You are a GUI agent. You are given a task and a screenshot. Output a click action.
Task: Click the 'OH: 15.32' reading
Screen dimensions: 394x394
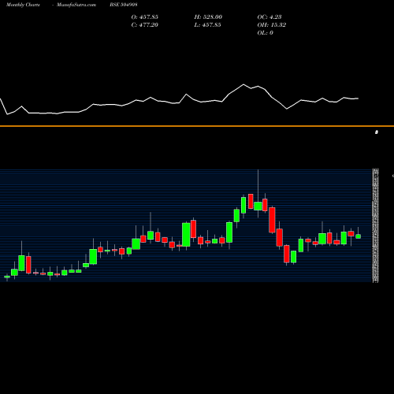[x=272, y=25]
